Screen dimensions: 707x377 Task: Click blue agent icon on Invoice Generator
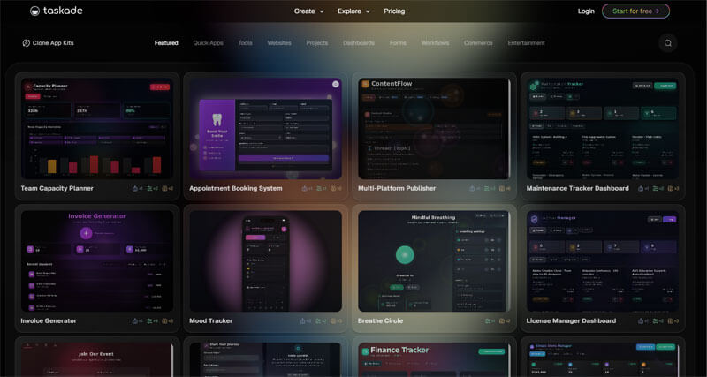(x=135, y=321)
